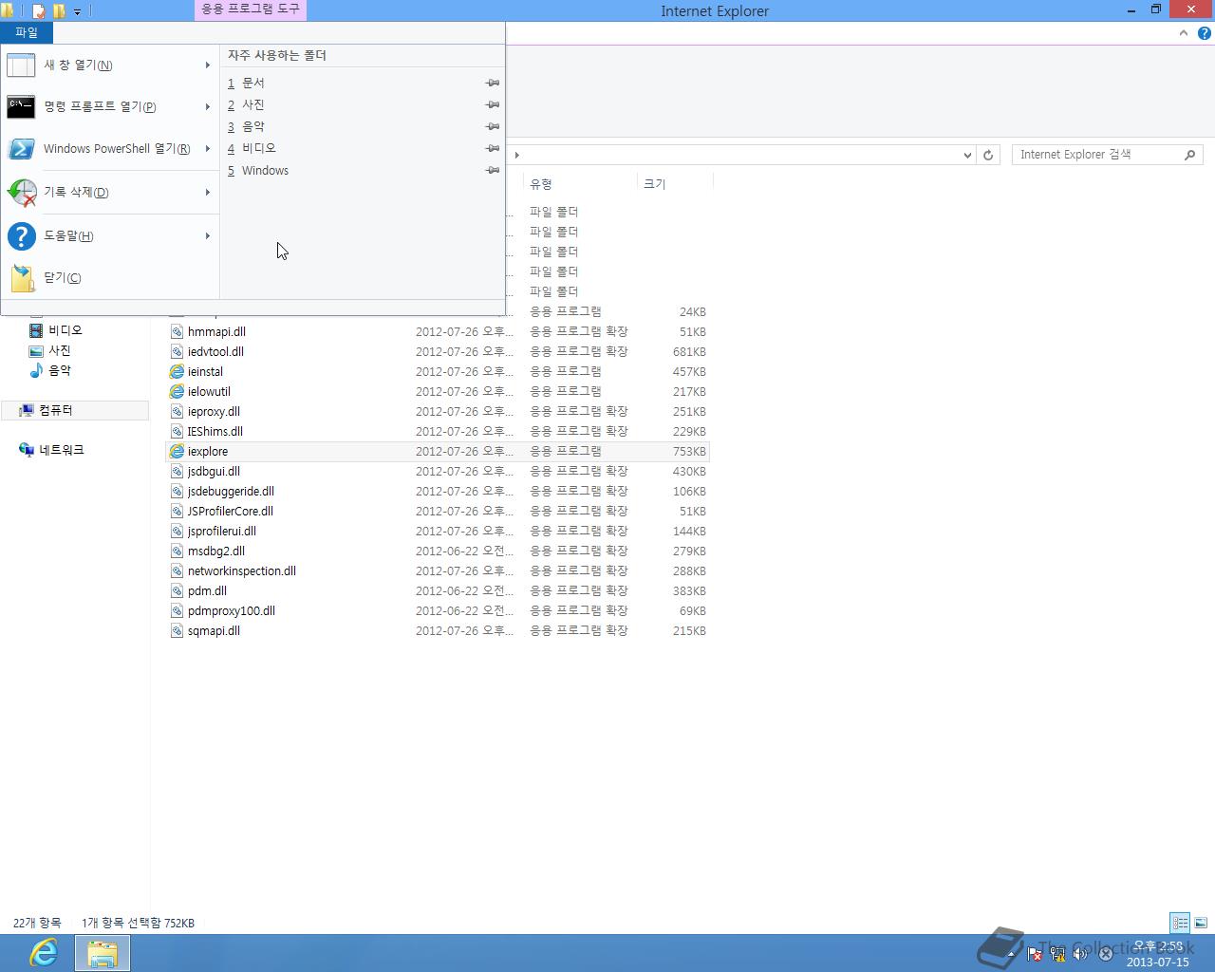This screenshot has width=1215, height=972.
Task: Click the New Window icon for 새 창 열기
Action: 21,65
